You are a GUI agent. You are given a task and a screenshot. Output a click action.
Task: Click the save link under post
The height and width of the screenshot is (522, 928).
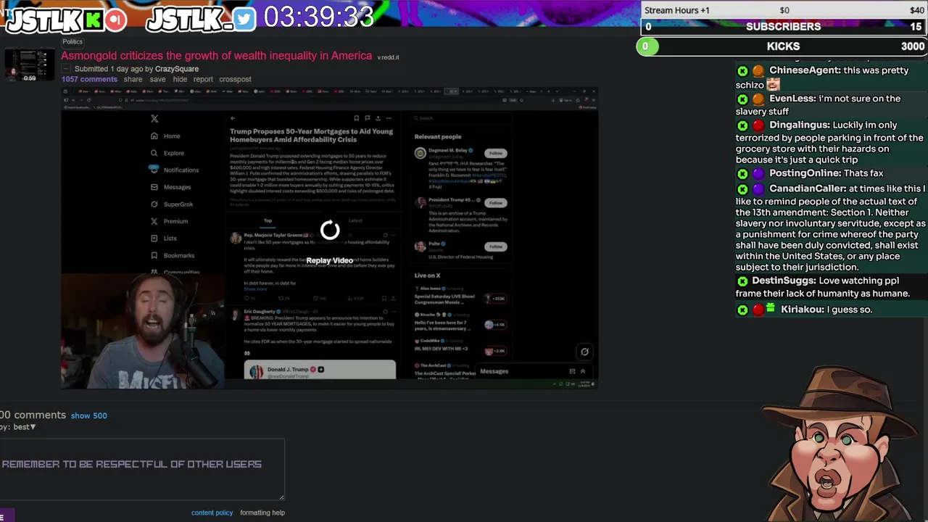click(157, 79)
